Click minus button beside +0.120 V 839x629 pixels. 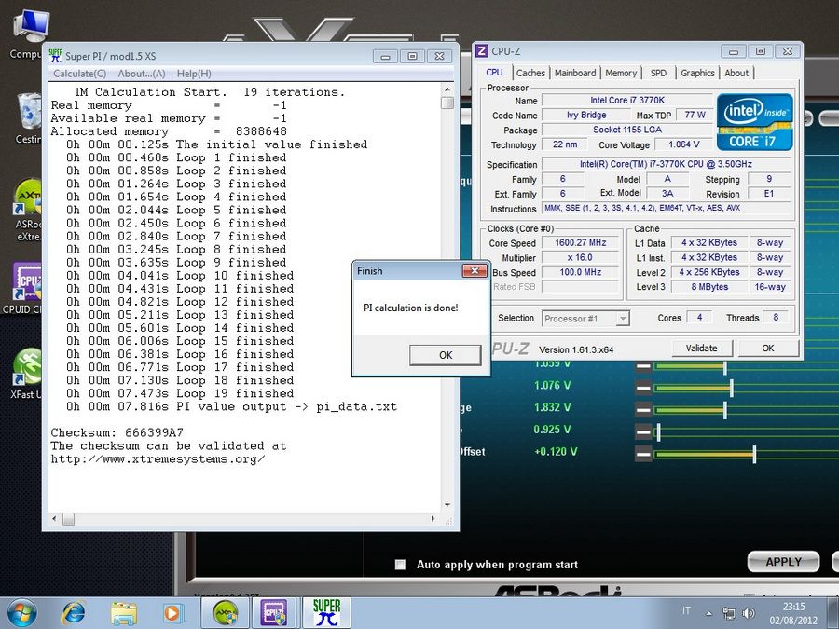point(643,455)
